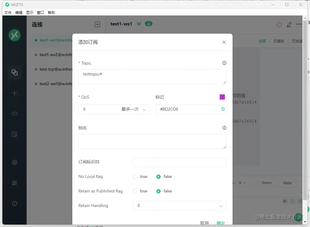Open the purple 标记 color swatch

click(x=222, y=97)
